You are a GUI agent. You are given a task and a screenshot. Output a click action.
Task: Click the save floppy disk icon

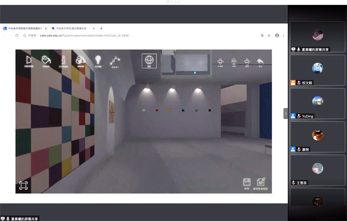[x=247, y=182]
